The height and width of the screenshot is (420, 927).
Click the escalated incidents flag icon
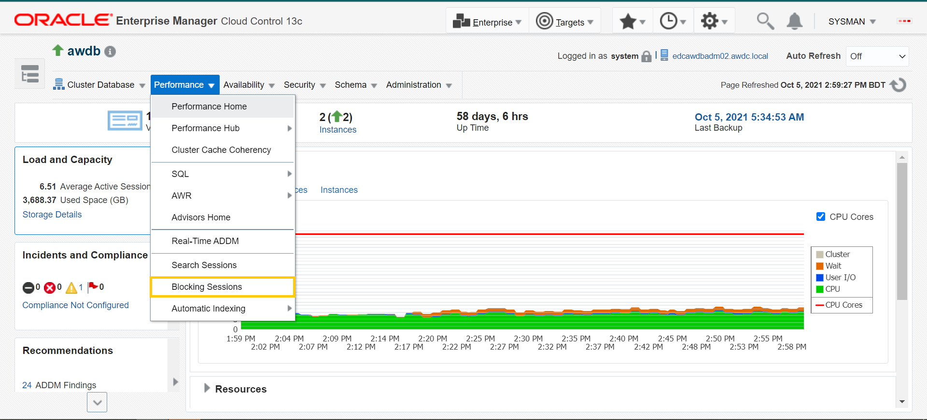93,287
